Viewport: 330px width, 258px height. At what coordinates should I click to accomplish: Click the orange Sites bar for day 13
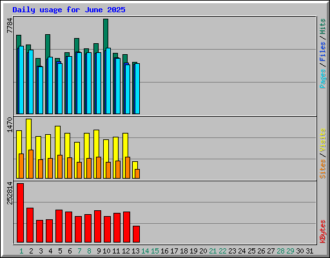(137, 174)
